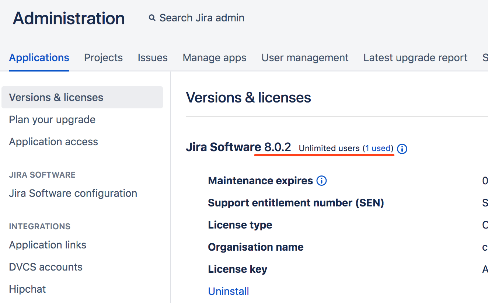Screen dimensions: 488x303
Task: Open the User management tab
Action: click(305, 58)
